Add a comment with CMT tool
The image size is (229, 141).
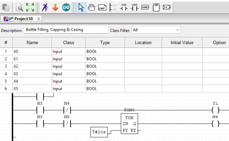point(102,7)
